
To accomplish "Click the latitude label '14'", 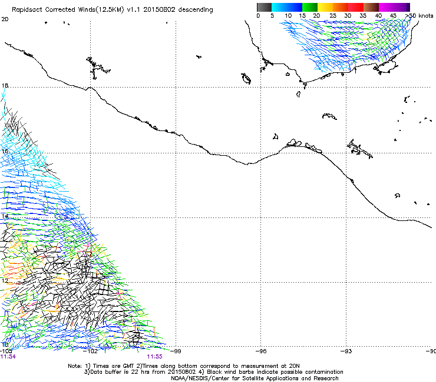I will (5, 216).
